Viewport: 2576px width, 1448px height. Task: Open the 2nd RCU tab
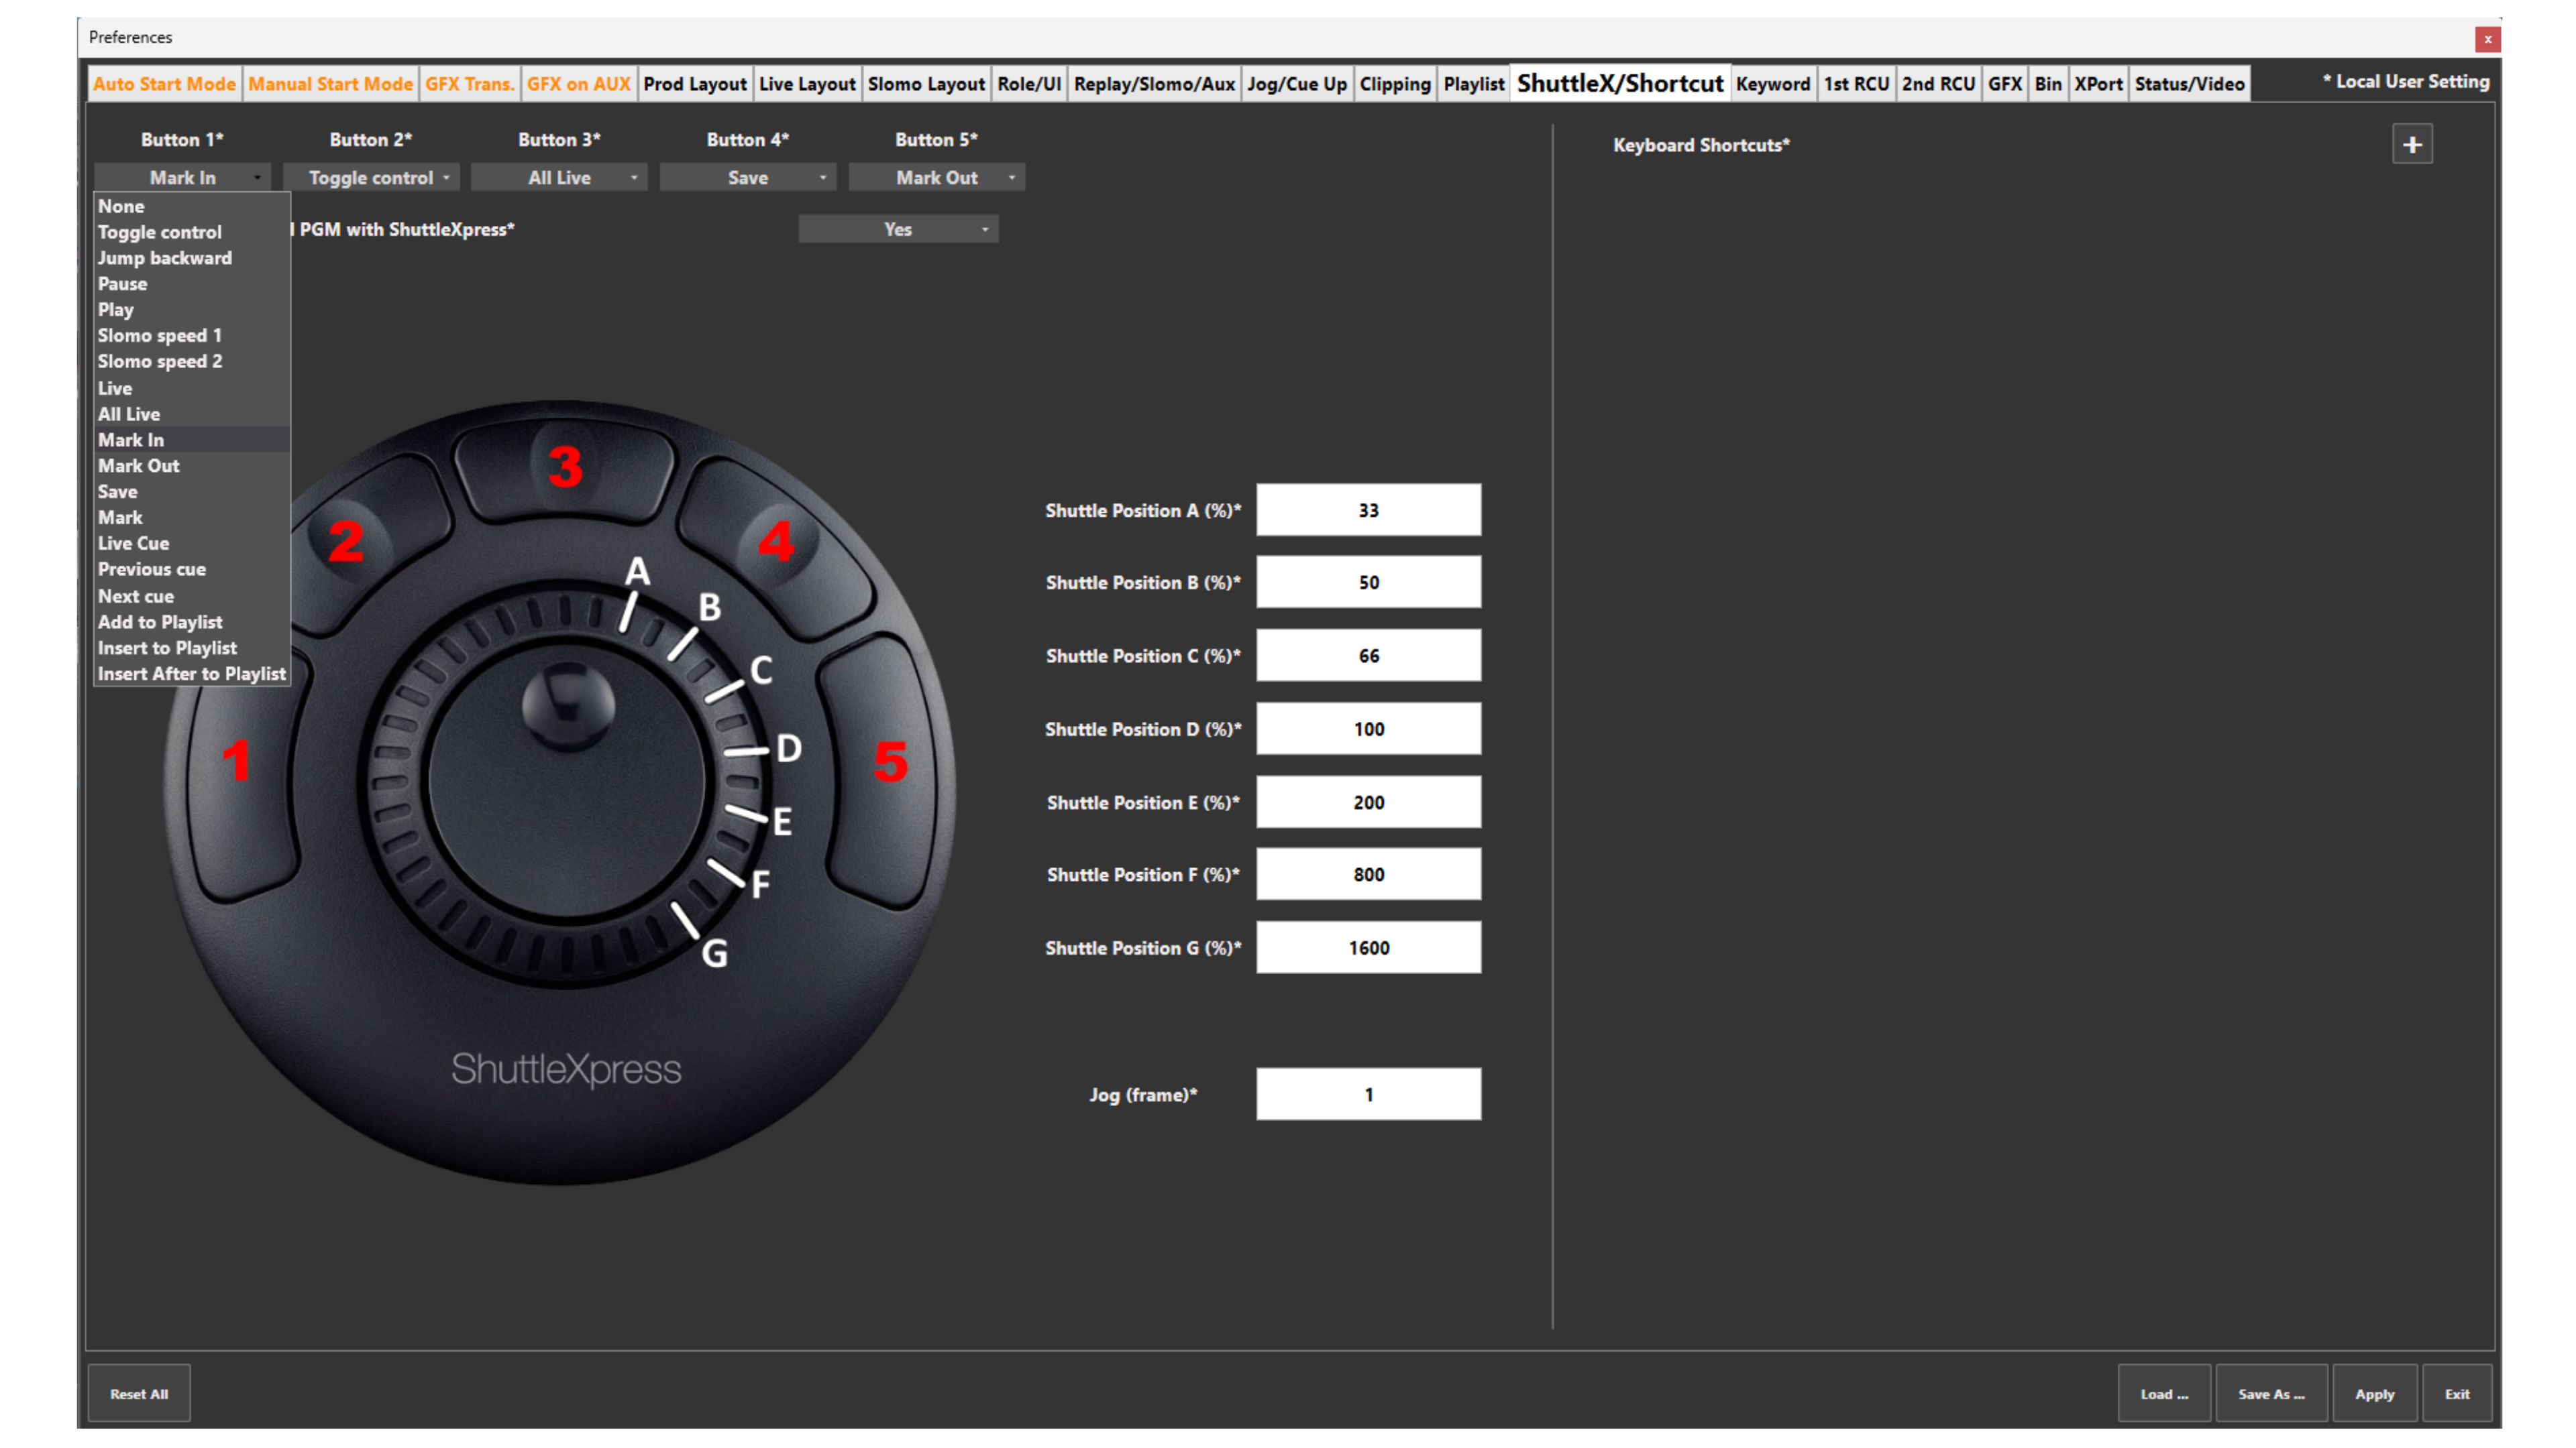tap(1938, 84)
